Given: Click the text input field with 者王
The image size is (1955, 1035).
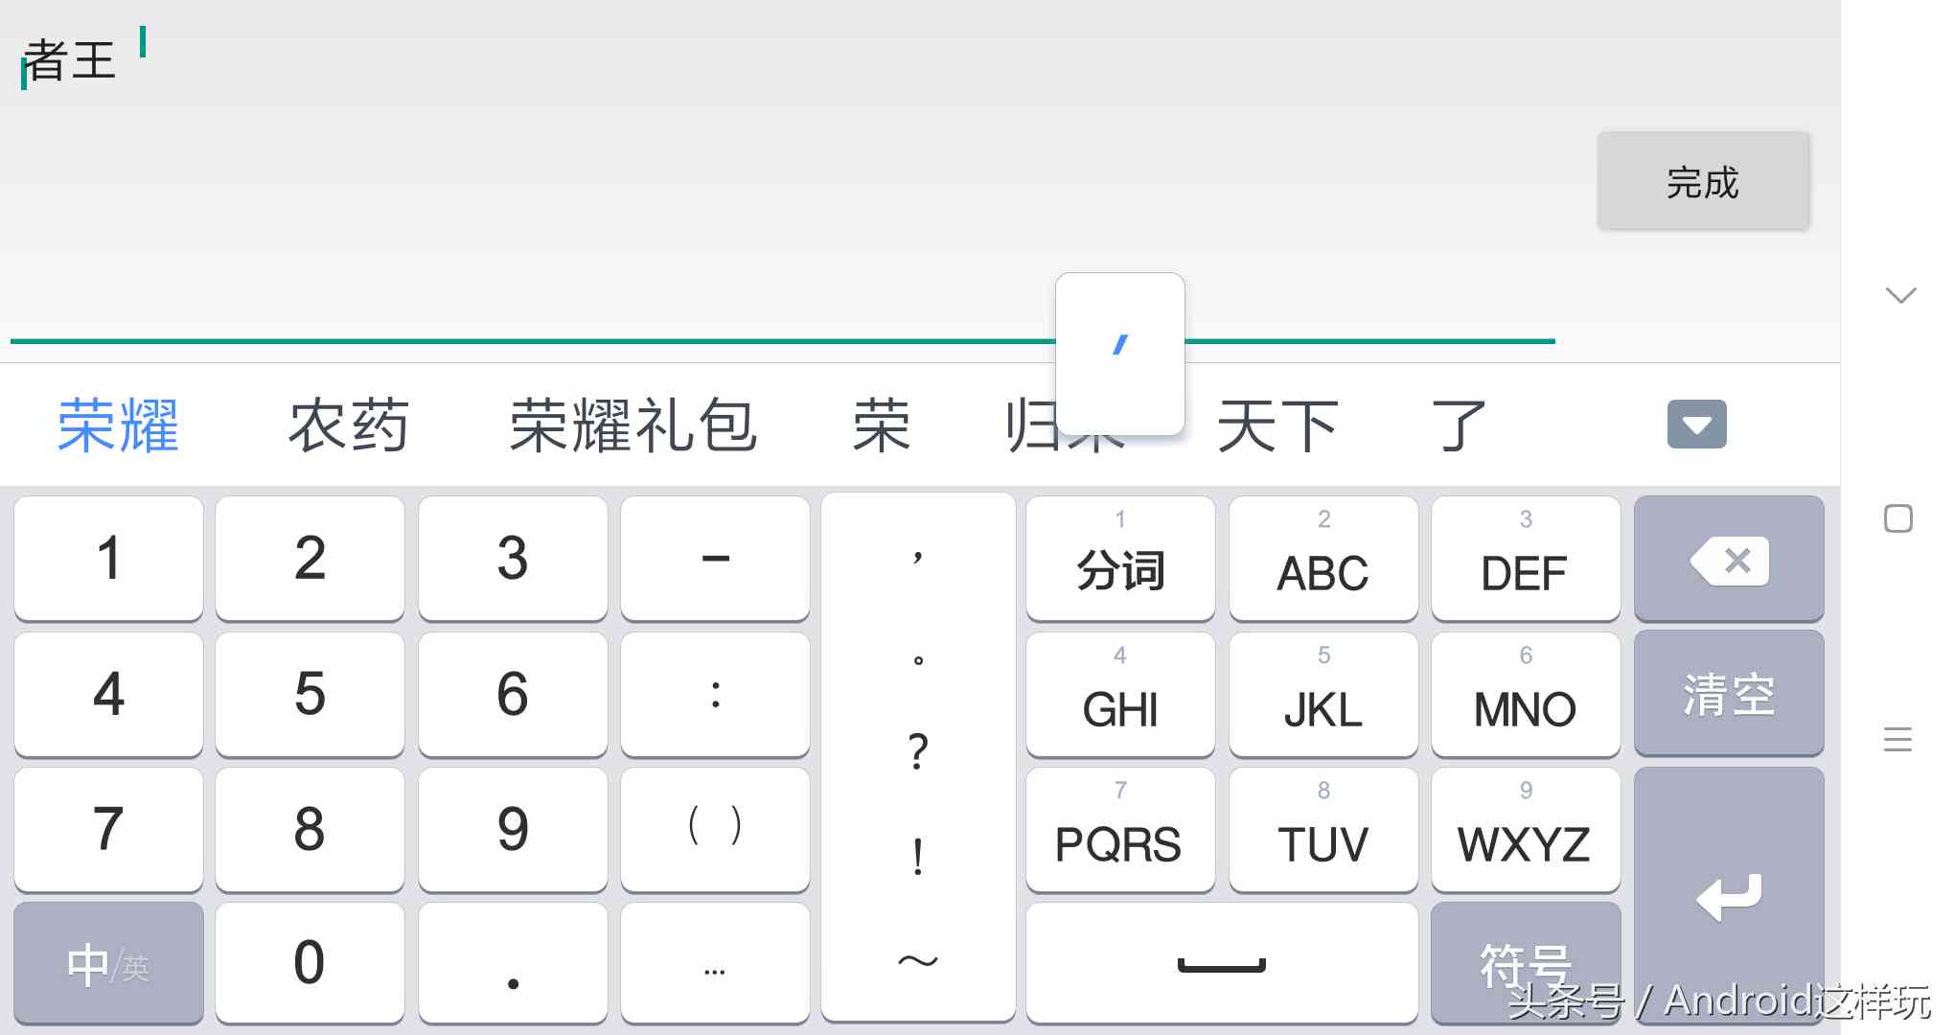Looking at the screenshot, I should click(x=782, y=180).
